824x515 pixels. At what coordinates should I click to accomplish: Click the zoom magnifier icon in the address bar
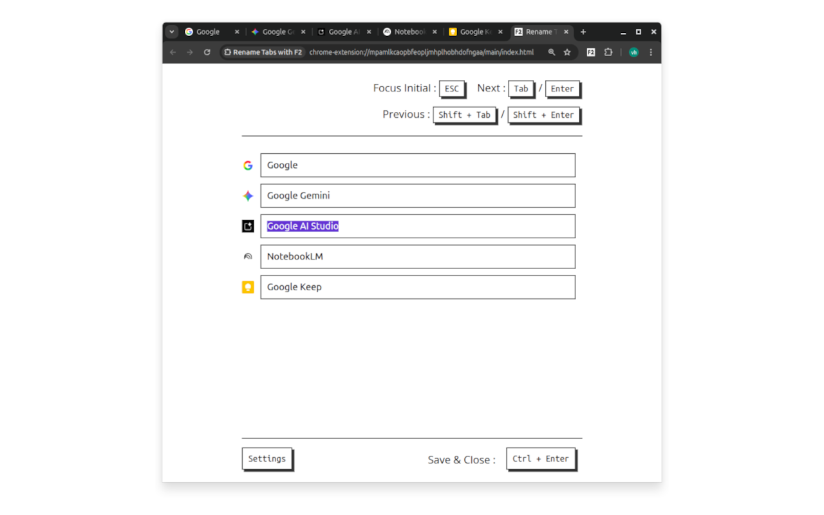(552, 52)
